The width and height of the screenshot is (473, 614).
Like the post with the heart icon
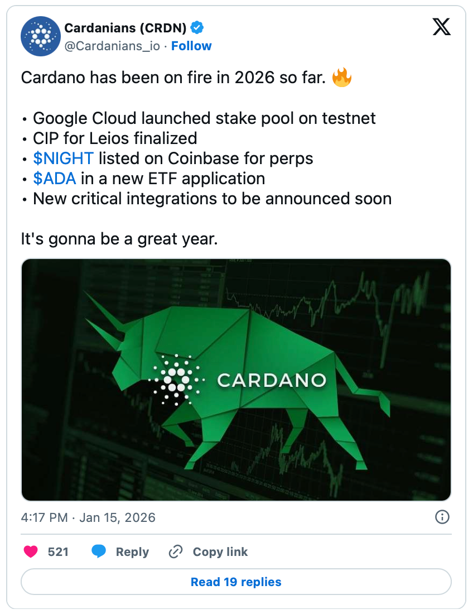click(31, 552)
